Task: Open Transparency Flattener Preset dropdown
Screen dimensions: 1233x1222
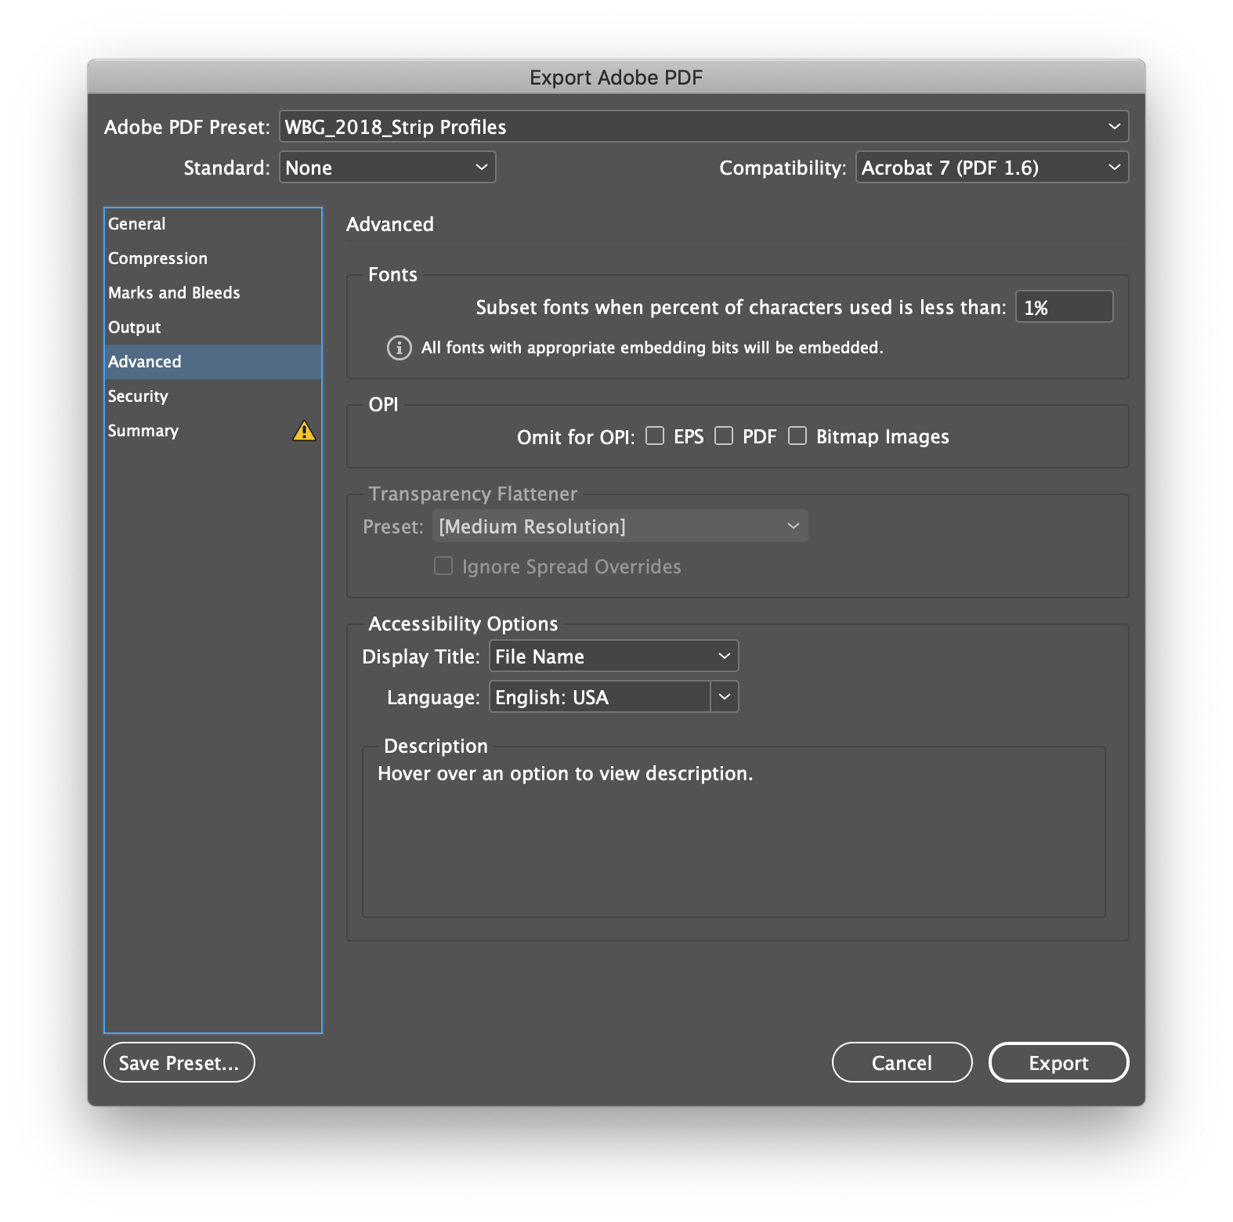Action: tap(620, 526)
